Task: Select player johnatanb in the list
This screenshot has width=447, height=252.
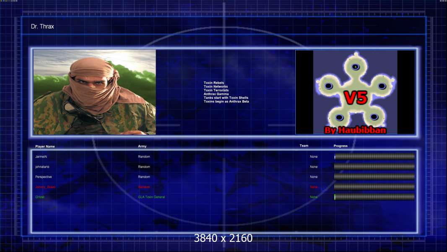Action: click(42, 167)
